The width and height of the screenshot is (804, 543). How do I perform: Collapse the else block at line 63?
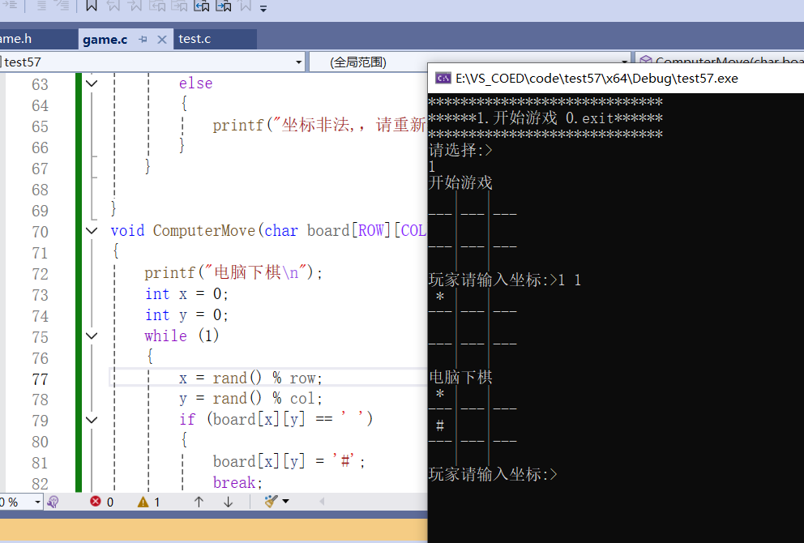92,83
